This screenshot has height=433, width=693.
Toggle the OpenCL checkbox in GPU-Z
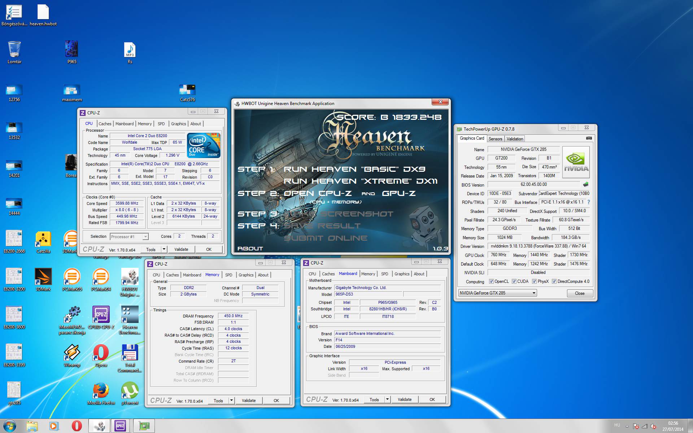pyautogui.click(x=491, y=281)
